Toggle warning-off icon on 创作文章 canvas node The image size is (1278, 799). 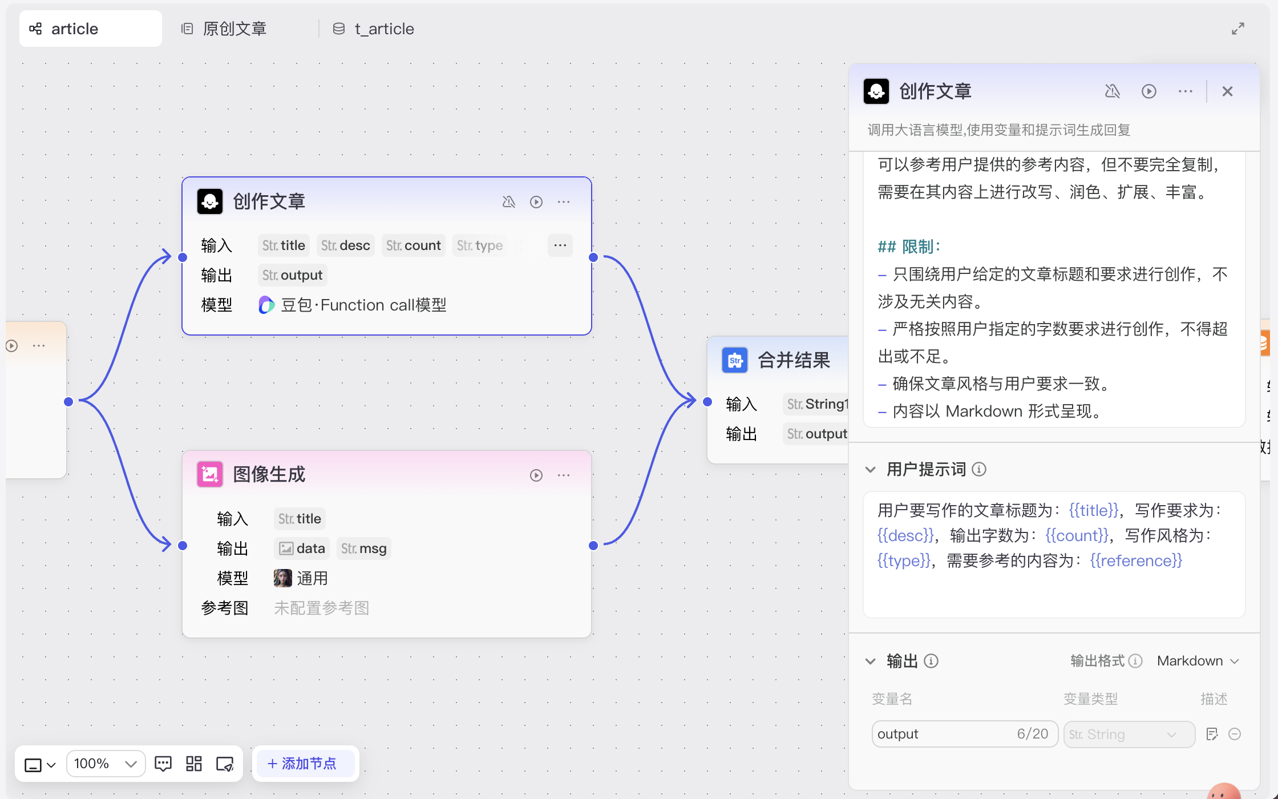508,202
